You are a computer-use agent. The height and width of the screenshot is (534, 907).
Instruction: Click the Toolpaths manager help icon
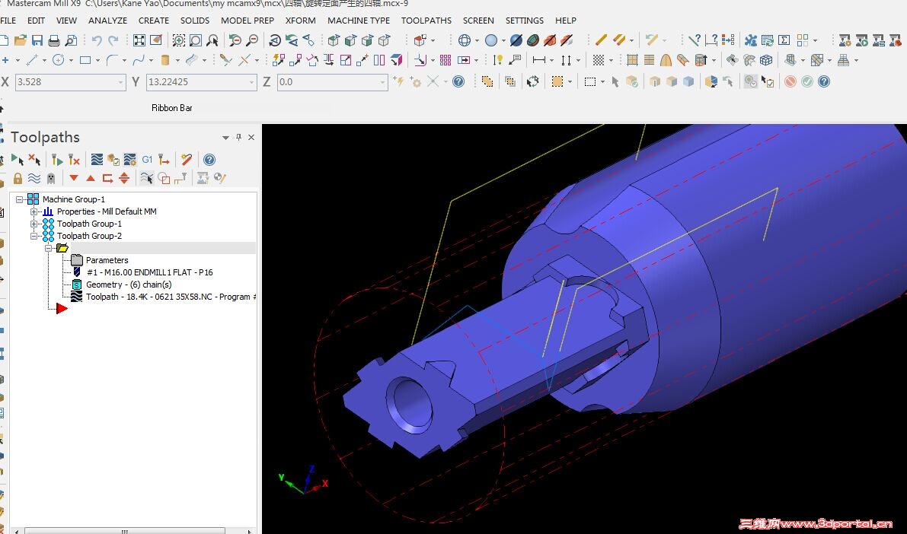(209, 160)
